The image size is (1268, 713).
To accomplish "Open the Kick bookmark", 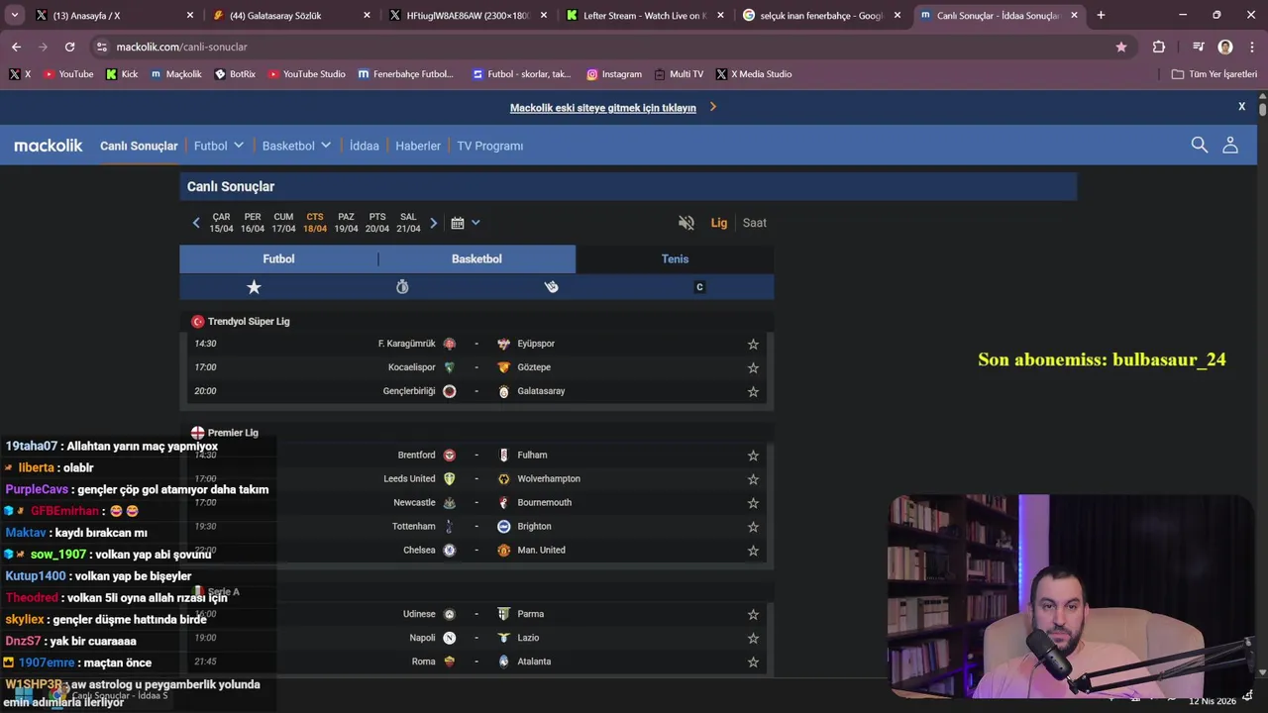I will click(x=122, y=74).
